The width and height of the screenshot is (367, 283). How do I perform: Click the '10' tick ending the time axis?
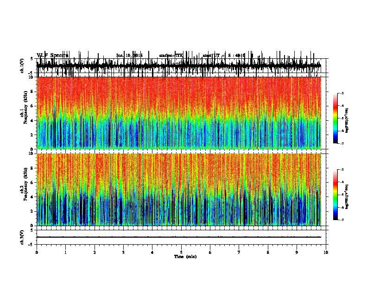pyautogui.click(x=326, y=252)
